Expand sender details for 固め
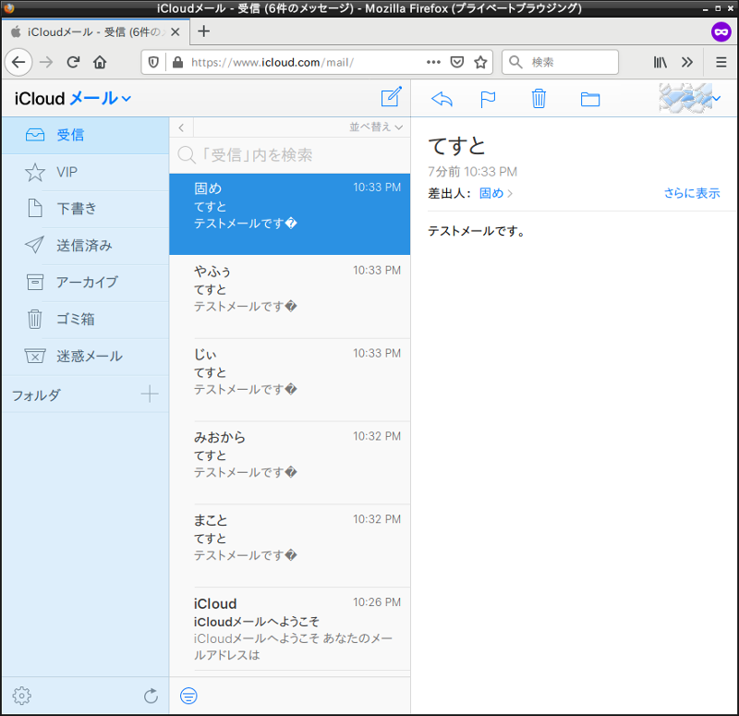The height and width of the screenshot is (716, 739). (x=496, y=193)
